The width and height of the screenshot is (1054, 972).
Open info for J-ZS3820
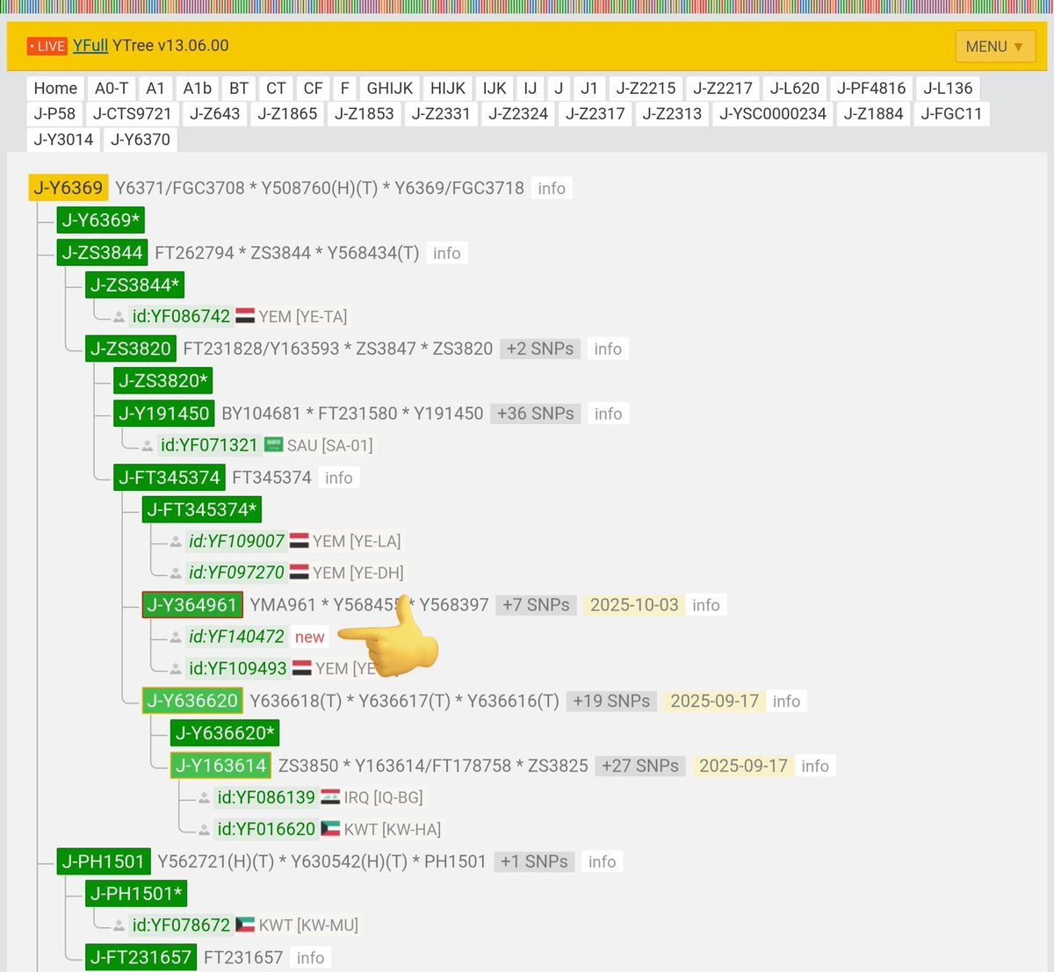608,349
